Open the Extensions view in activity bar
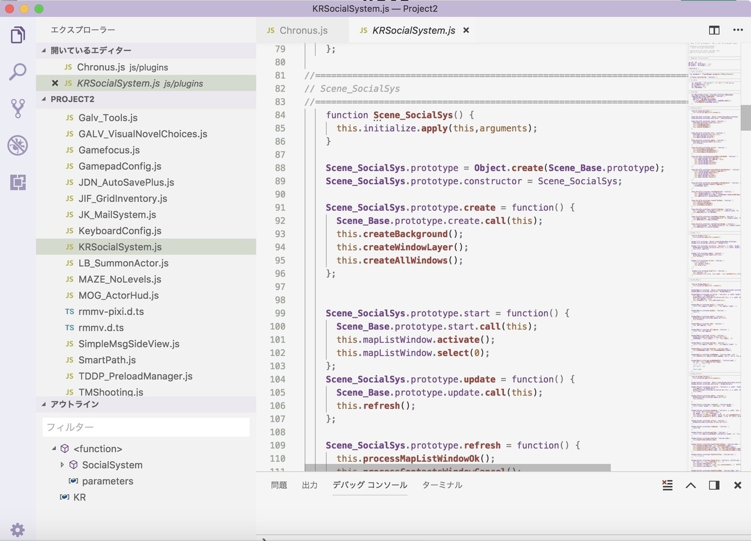Image resolution: width=751 pixels, height=541 pixels. [18, 182]
